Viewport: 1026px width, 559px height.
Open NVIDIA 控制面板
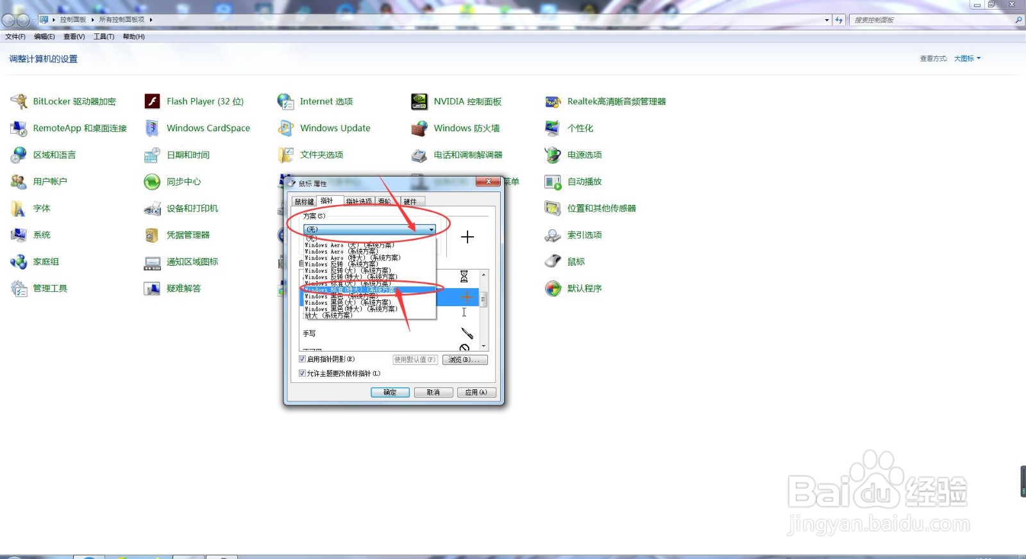[456, 101]
